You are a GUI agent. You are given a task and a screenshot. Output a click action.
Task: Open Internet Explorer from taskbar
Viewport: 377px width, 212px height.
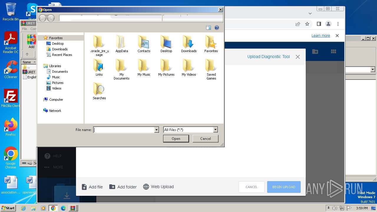click(x=23, y=208)
